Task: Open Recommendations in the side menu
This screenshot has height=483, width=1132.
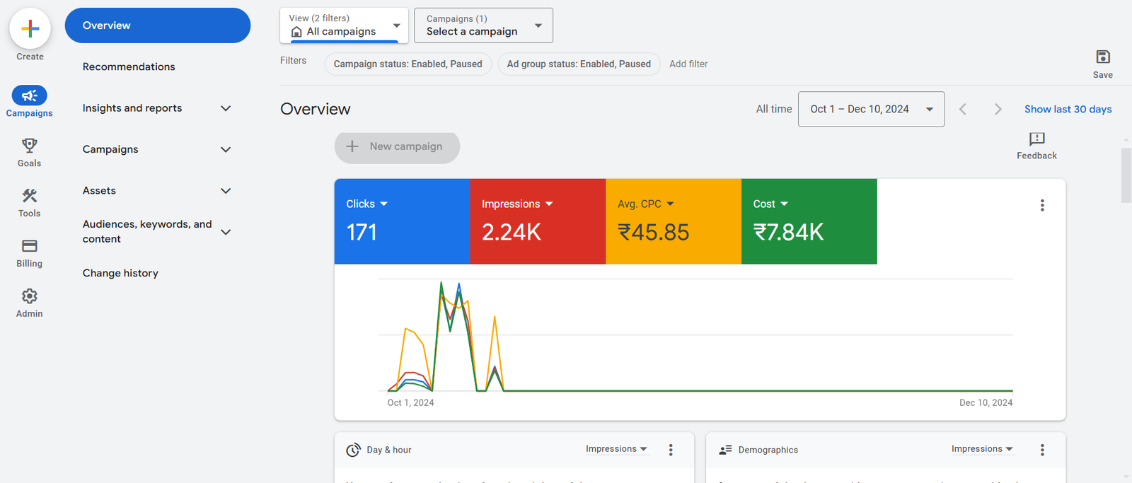Action: point(129,66)
